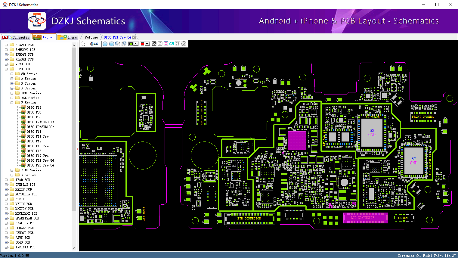Click the letter 'a' text toolbar icon
The width and height of the screenshot is (458, 258).
point(160,44)
